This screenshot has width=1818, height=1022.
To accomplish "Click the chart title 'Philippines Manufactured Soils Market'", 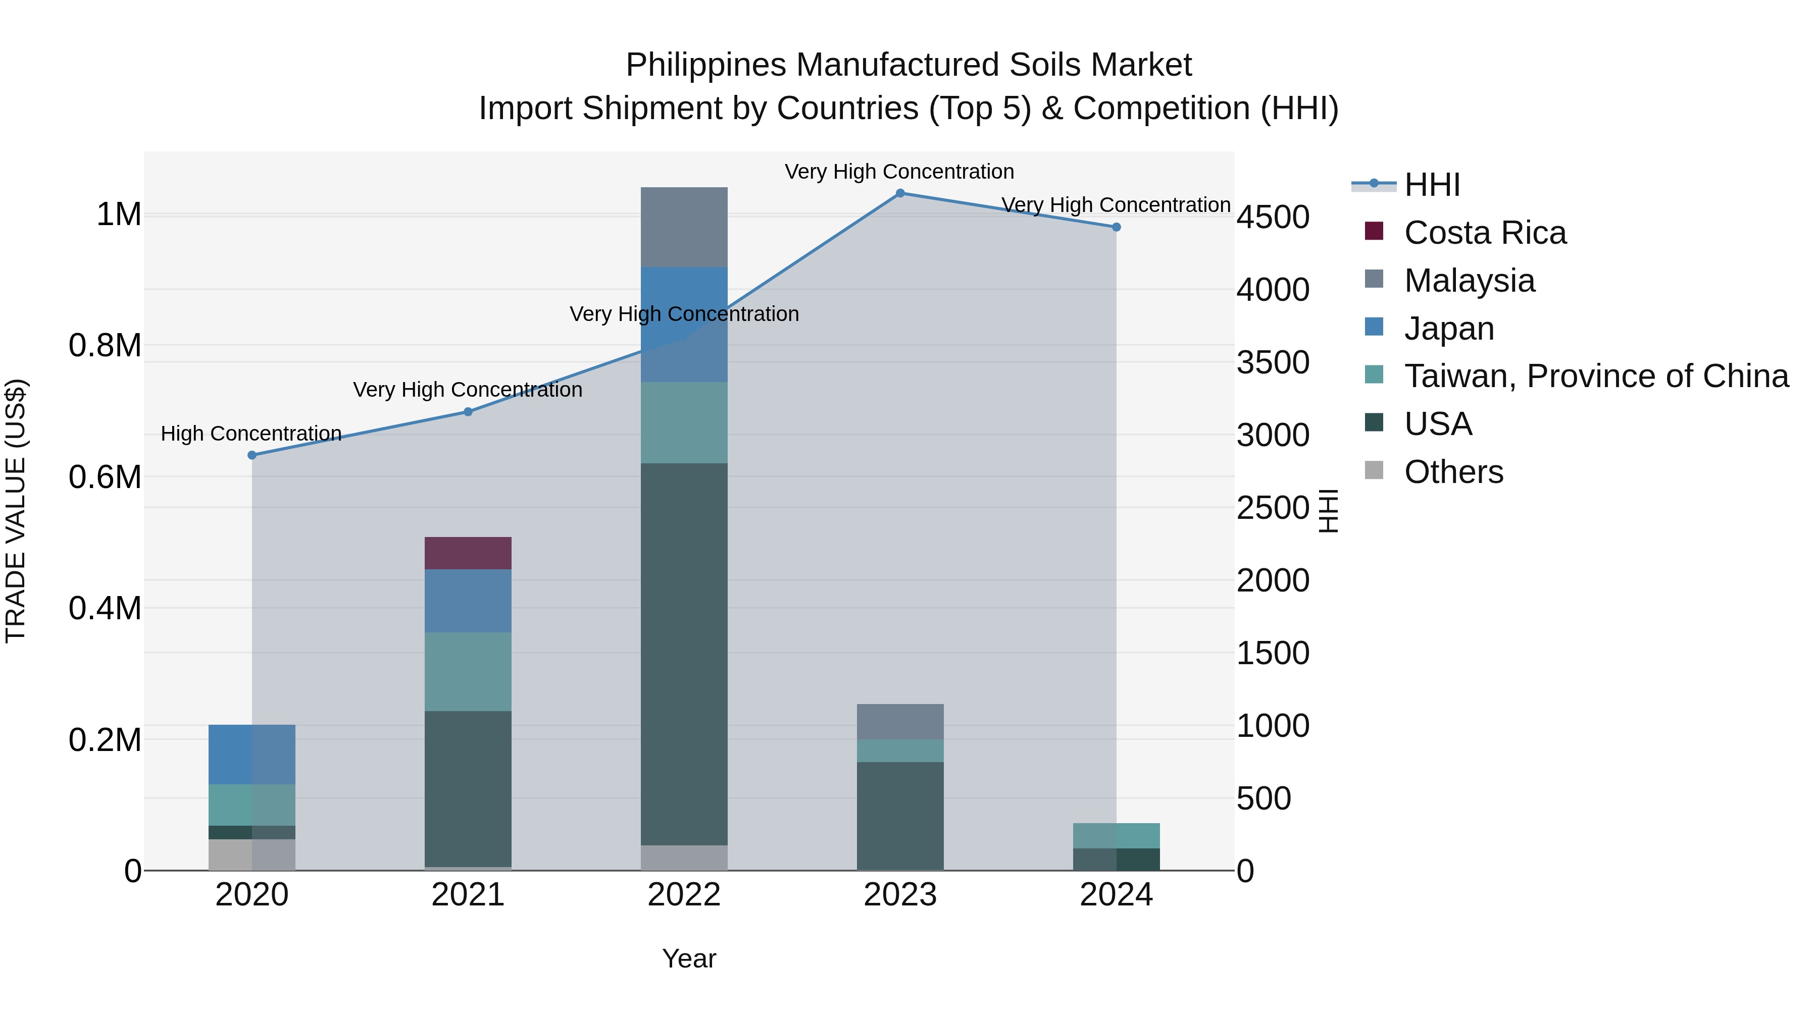I will pyautogui.click(x=909, y=65).
